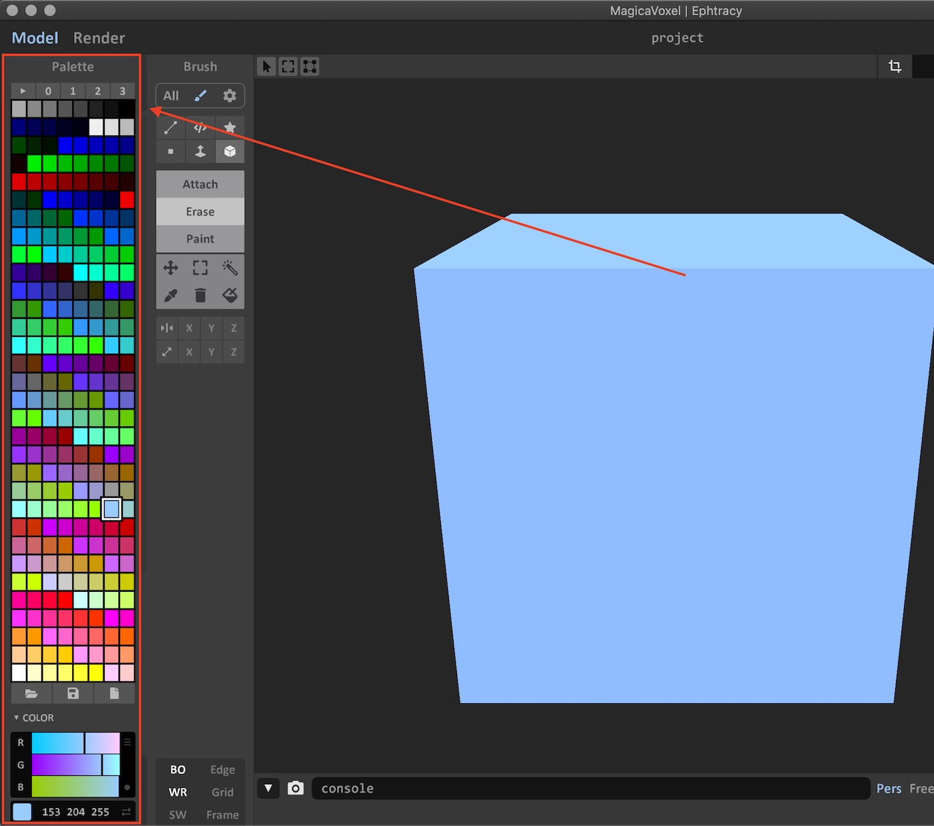Toggle the Grid display option
Viewport: 934px width, 826px height.
coord(222,792)
